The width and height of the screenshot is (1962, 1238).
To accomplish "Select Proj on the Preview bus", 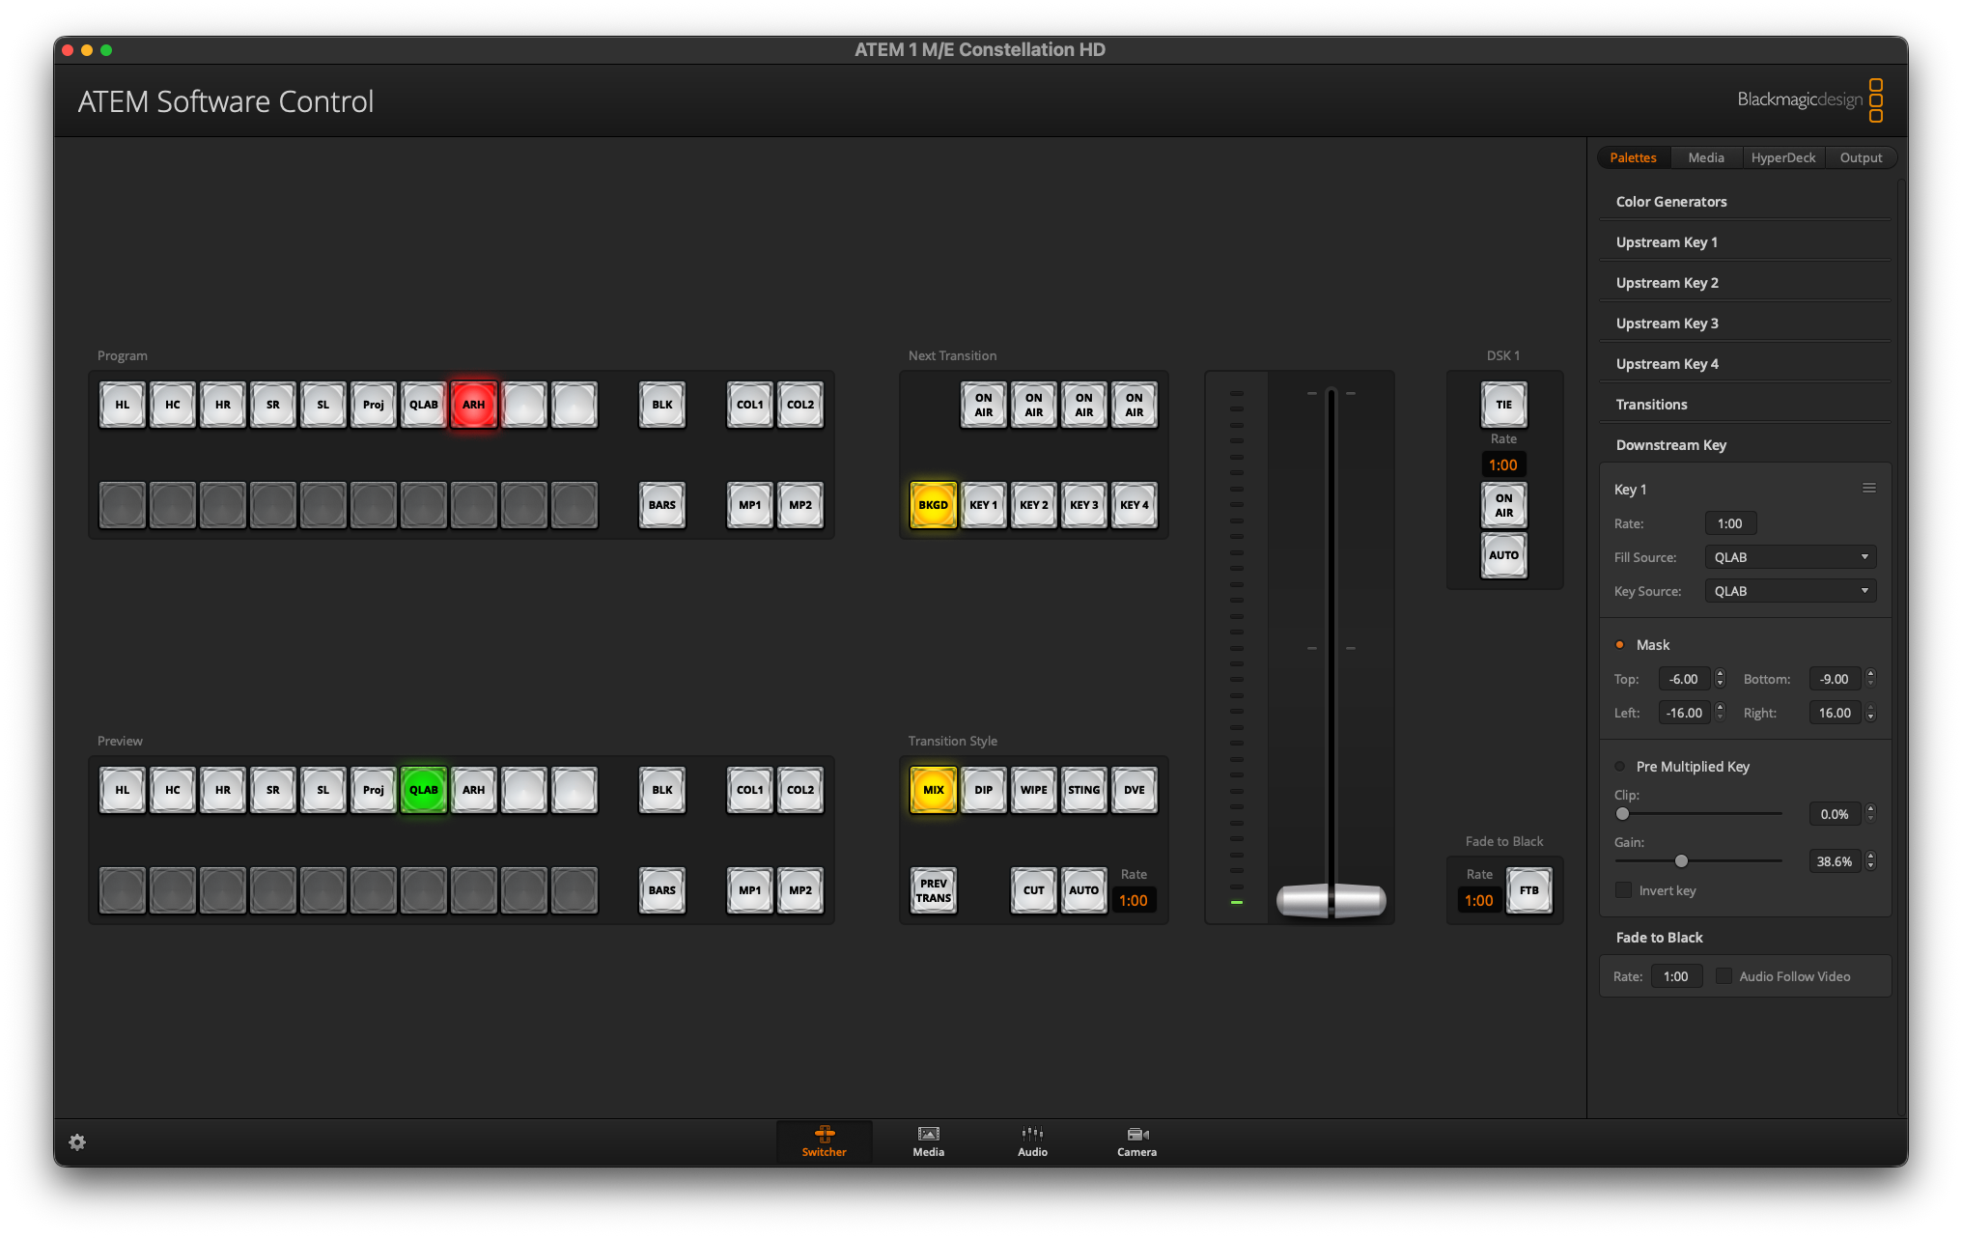I will point(374,790).
